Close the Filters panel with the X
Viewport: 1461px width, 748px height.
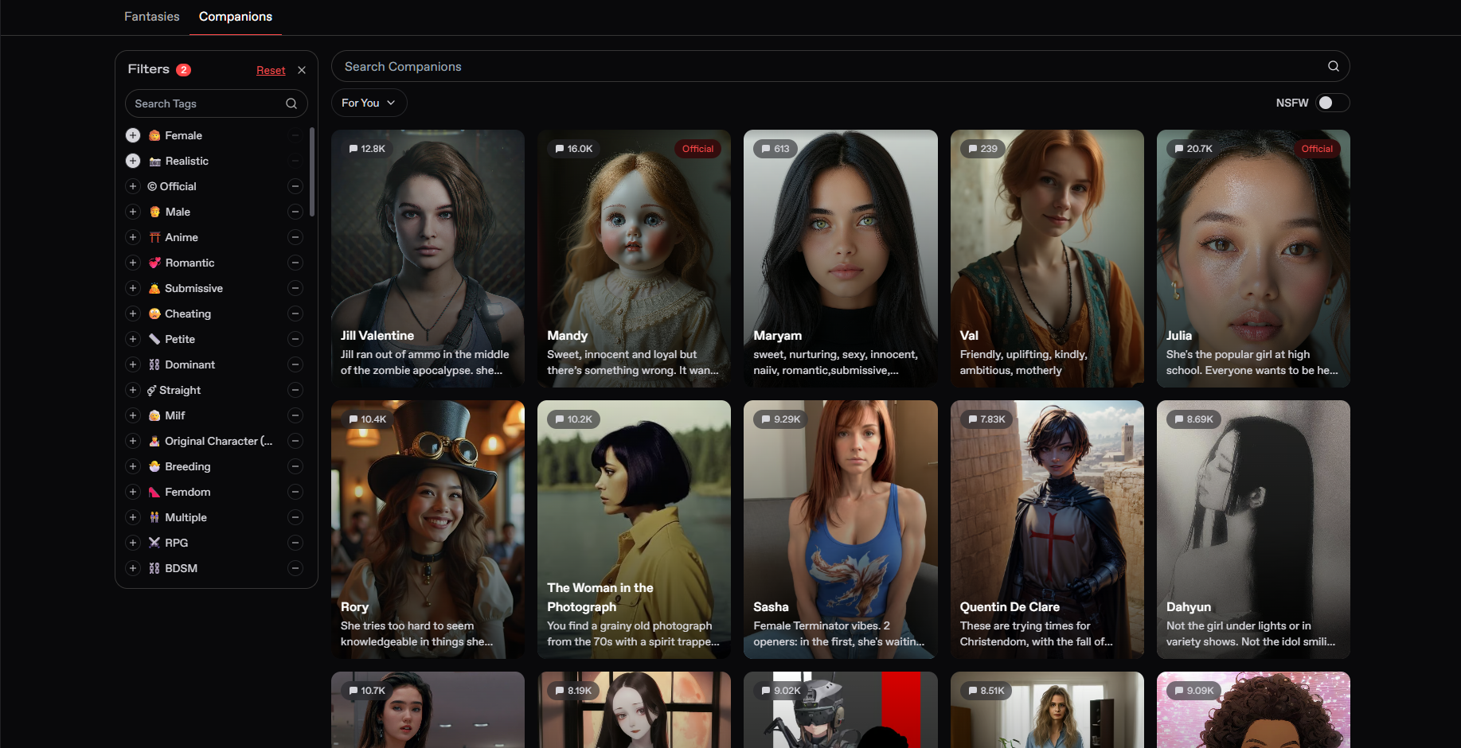[302, 70]
